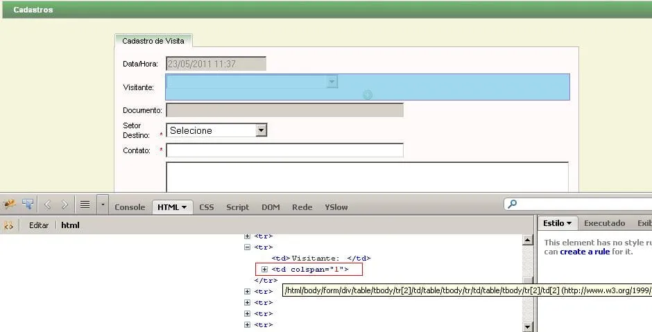Click the Documento input field
The image size is (652, 332).
[284, 110]
